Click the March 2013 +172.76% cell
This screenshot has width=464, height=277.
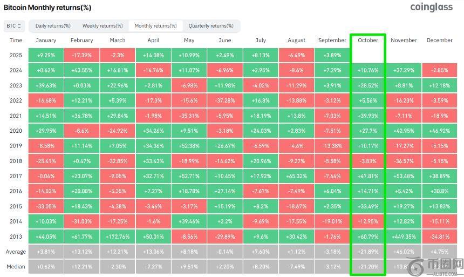(118, 237)
